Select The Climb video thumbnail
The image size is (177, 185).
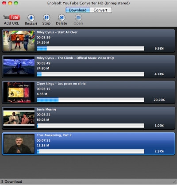(x=19, y=66)
